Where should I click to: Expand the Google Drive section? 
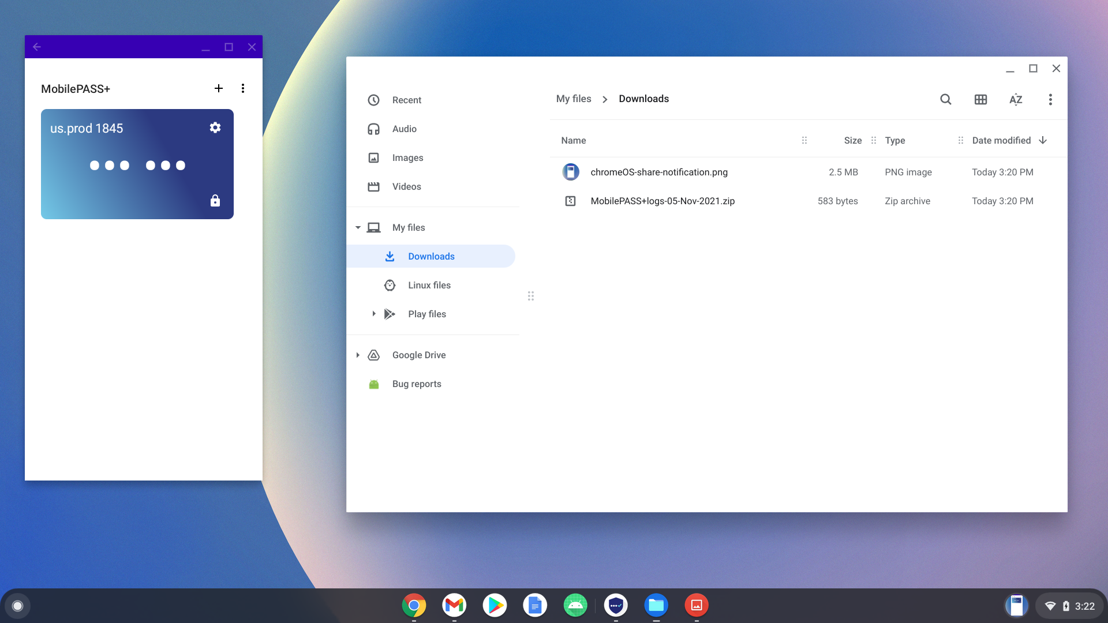(358, 355)
